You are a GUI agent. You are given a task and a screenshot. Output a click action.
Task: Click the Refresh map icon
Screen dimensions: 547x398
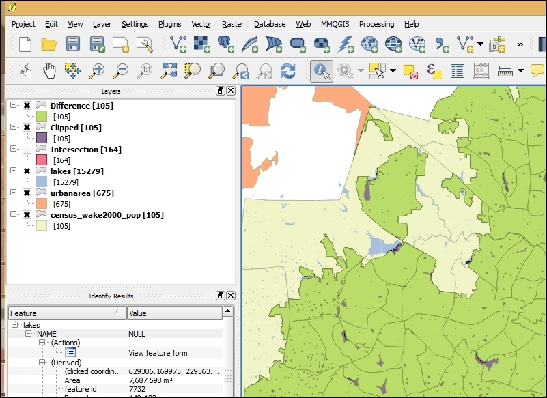[288, 70]
